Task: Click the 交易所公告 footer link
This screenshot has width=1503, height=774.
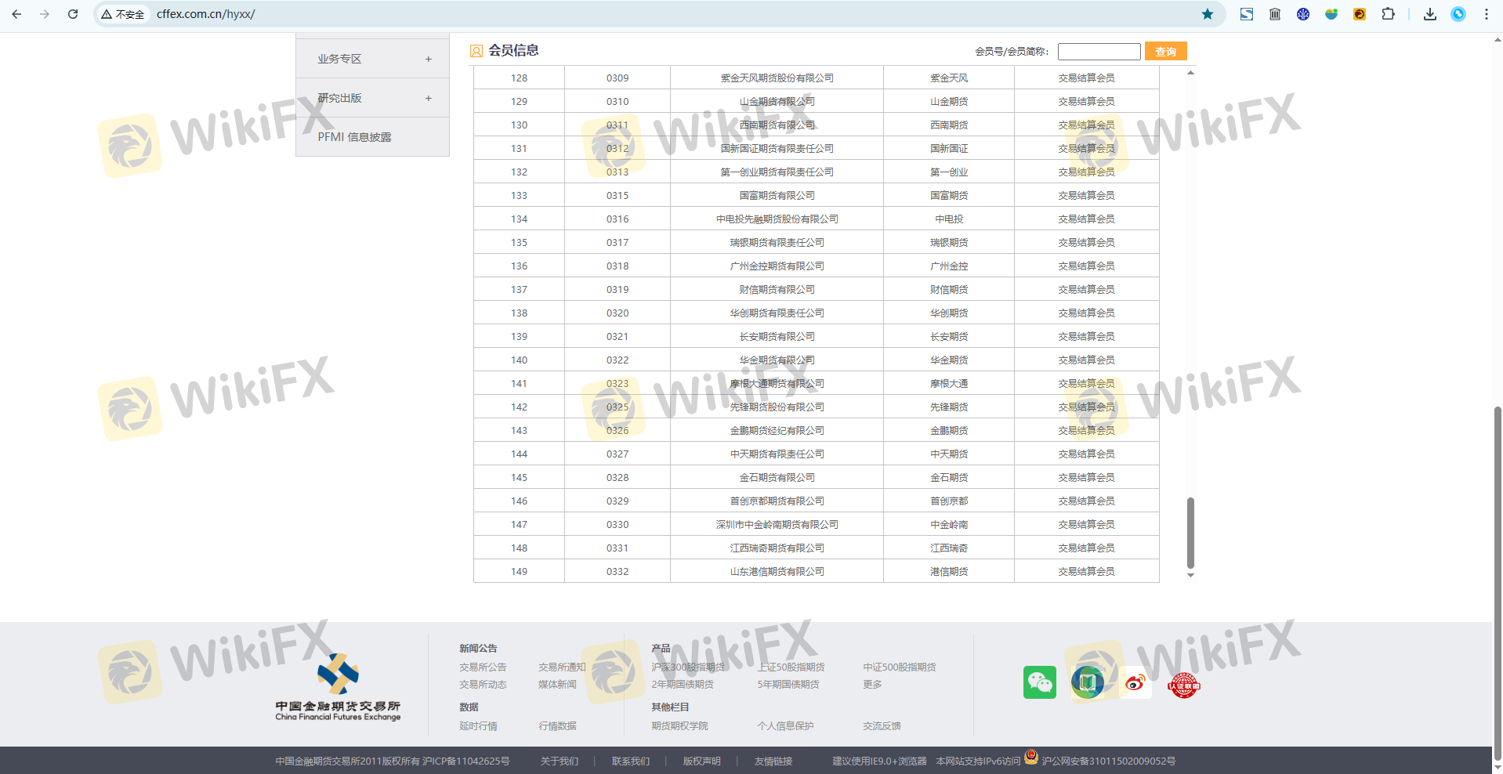Action: point(483,667)
